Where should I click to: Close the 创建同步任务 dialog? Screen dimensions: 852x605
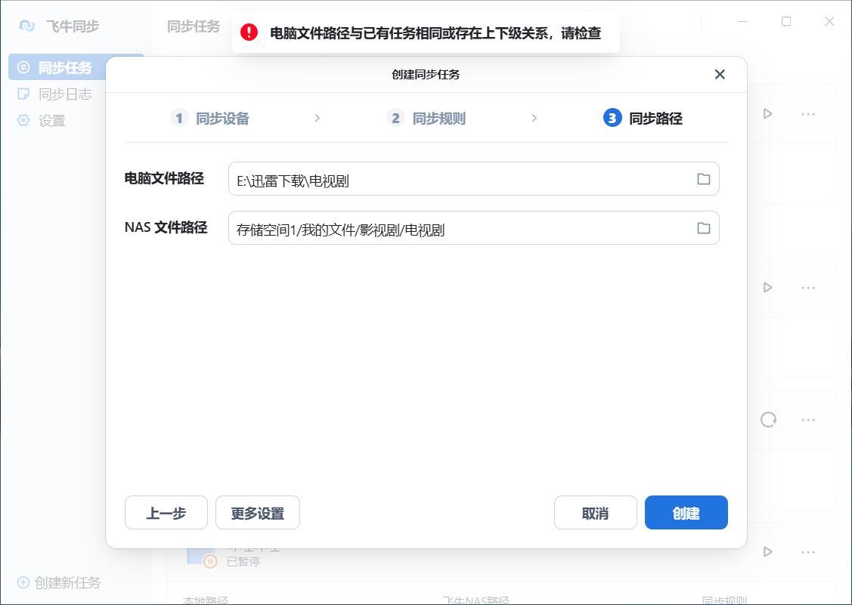[x=720, y=75]
